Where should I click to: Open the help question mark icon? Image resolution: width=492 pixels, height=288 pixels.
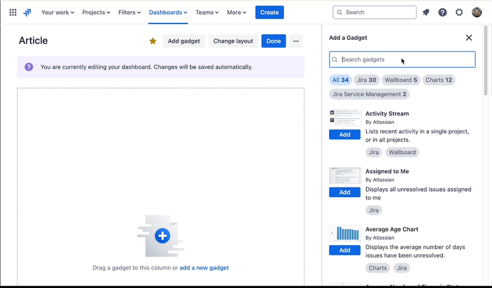[442, 12]
